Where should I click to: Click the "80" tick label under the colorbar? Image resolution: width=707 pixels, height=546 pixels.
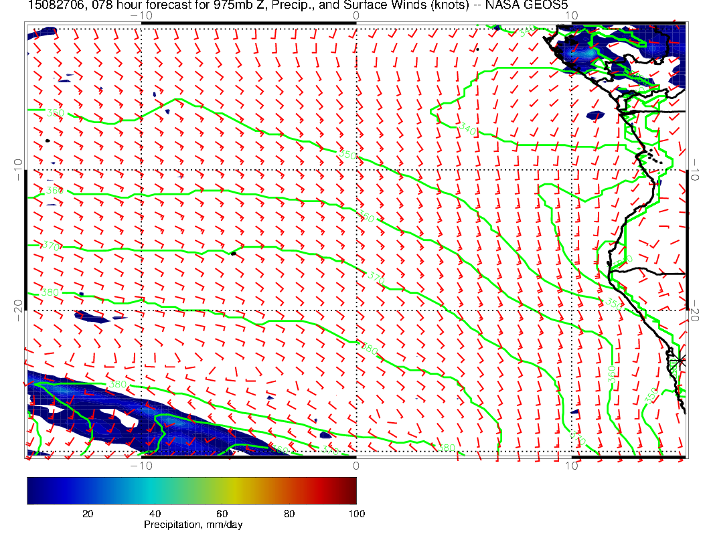click(x=289, y=514)
